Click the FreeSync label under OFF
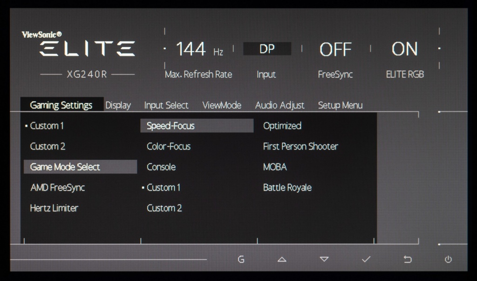The width and height of the screenshot is (477, 281). tap(335, 75)
